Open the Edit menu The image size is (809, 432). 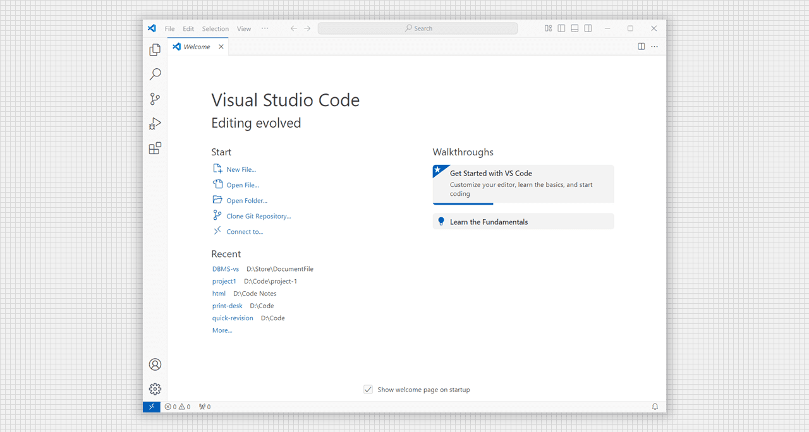[x=188, y=29]
